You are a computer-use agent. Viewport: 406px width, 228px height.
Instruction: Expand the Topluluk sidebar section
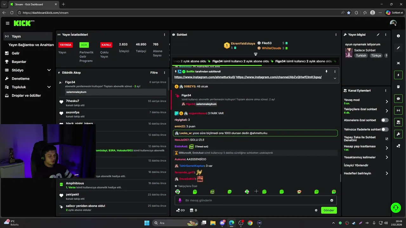[x=49, y=87]
